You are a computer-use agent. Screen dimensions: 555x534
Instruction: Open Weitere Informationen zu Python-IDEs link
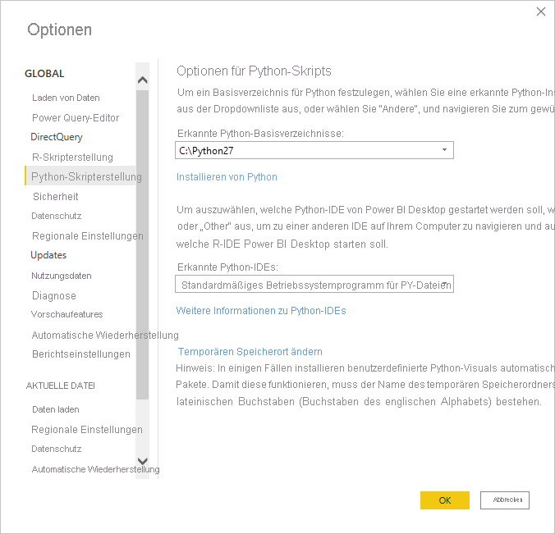[x=261, y=311]
